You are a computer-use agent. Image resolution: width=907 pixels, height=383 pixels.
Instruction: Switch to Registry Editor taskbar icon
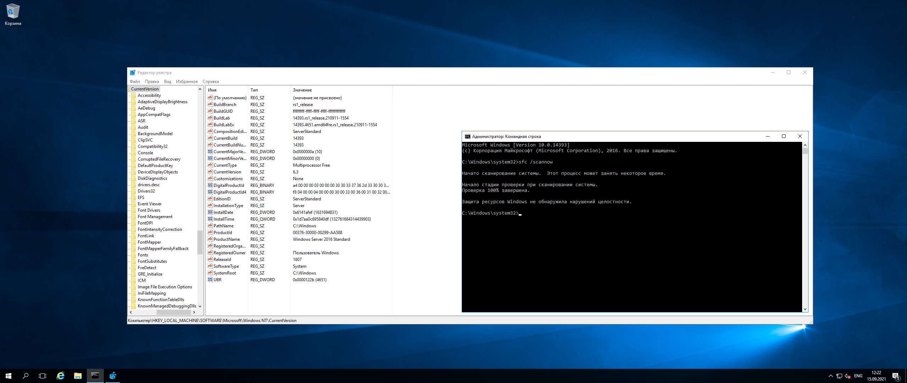[x=113, y=376]
